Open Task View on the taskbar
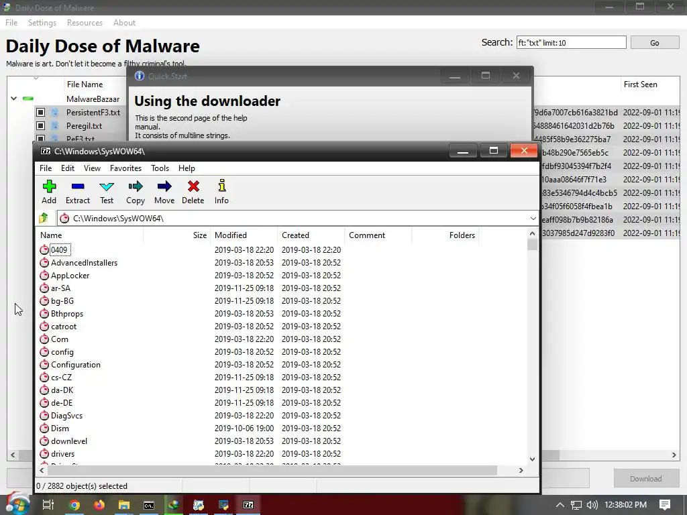Screen dimensions: 687x515 (x=48, y=505)
